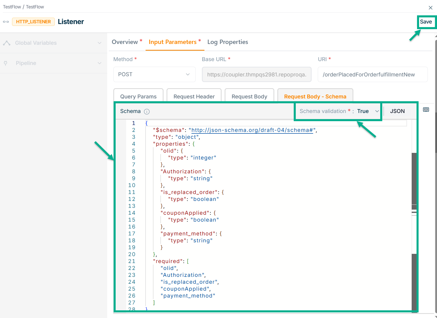Click the link icon beside HTTP_LISTENER
The height and width of the screenshot is (318, 437).
coord(6,22)
